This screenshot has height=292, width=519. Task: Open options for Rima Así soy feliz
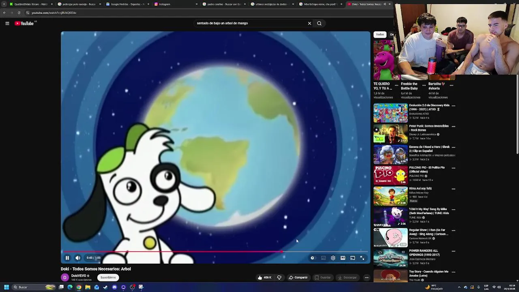[x=453, y=189]
